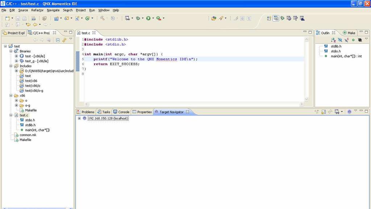The image size is (371, 209).
Task: Click the editor vertical scrollbar down arrow
Action: (x=307, y=99)
